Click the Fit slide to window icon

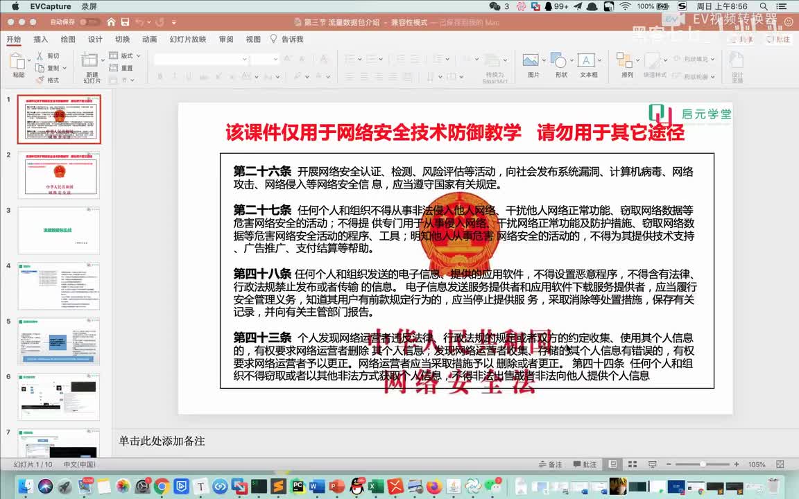click(x=780, y=464)
